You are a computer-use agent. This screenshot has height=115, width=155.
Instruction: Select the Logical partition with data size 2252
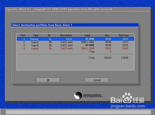tap(76, 45)
